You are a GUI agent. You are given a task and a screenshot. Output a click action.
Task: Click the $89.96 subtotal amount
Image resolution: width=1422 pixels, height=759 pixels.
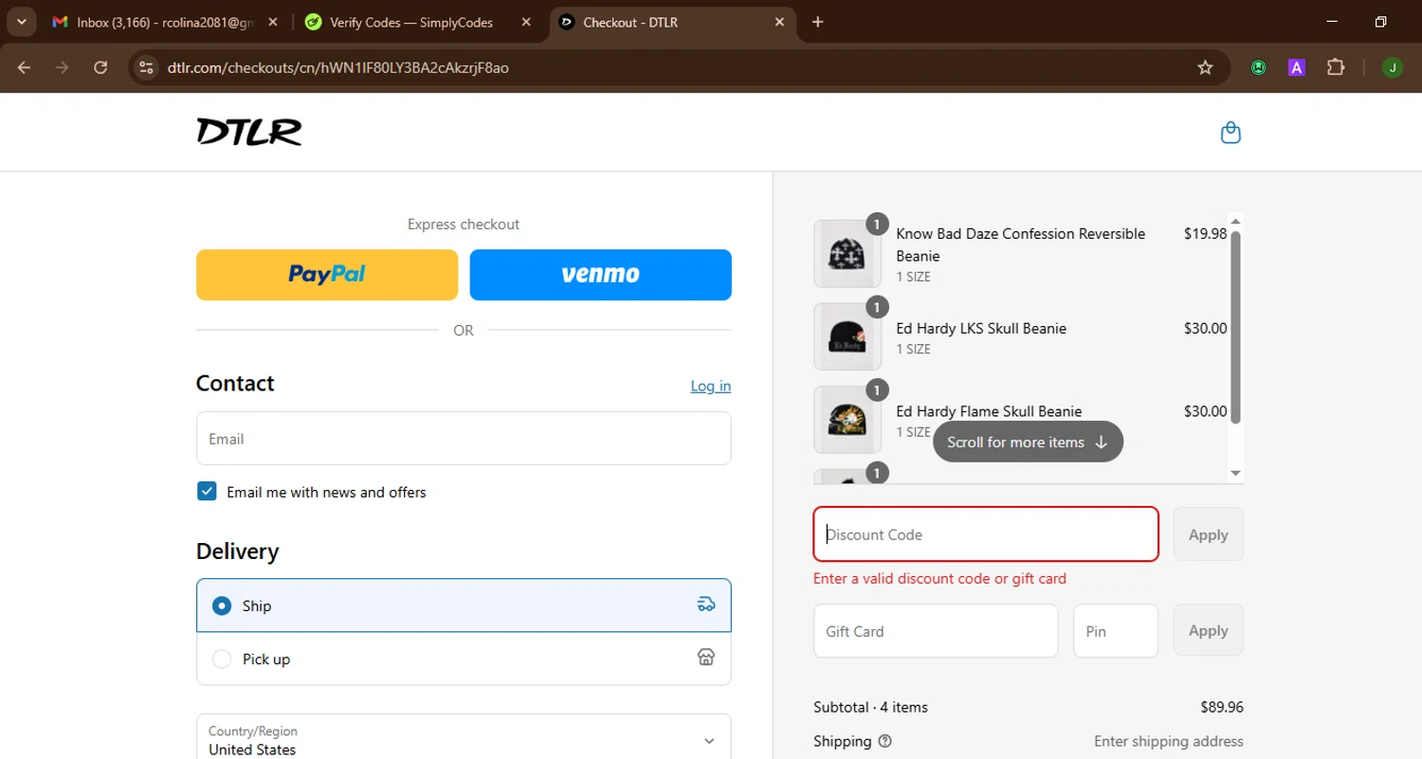pos(1222,707)
